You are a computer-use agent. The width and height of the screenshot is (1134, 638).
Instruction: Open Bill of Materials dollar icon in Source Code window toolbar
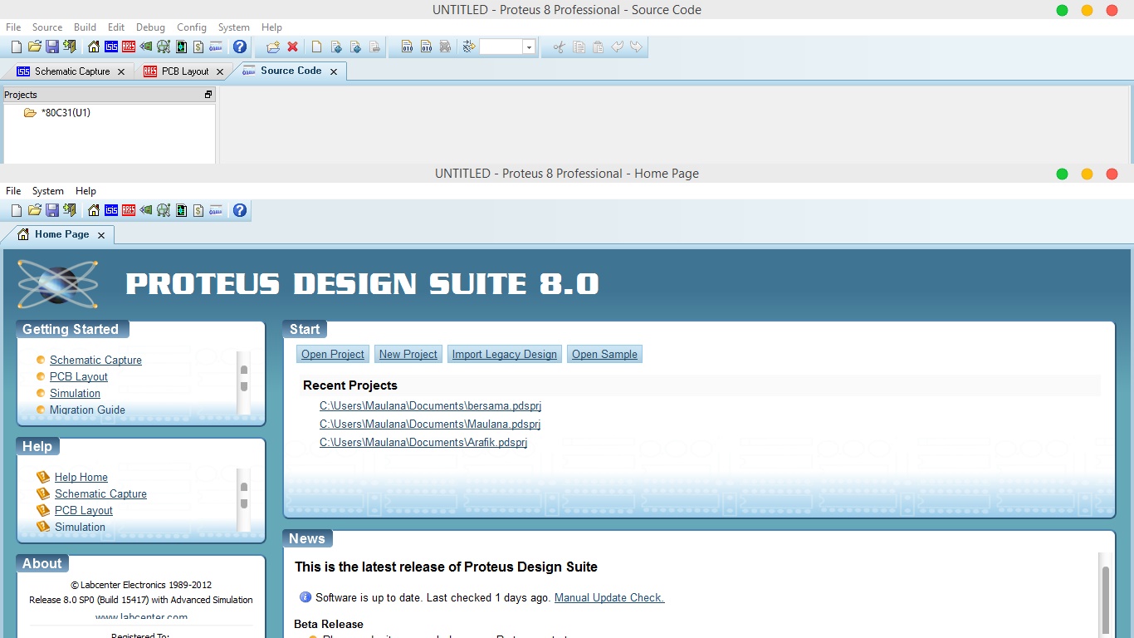(x=198, y=47)
